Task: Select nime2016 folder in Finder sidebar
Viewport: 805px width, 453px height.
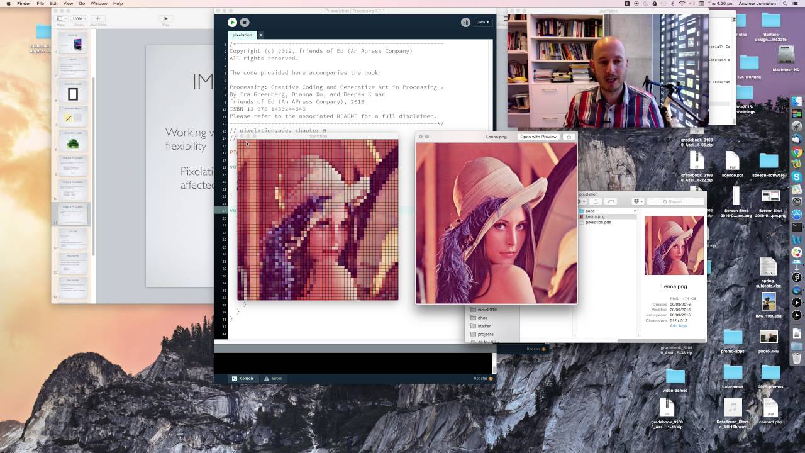Action: coord(487,310)
